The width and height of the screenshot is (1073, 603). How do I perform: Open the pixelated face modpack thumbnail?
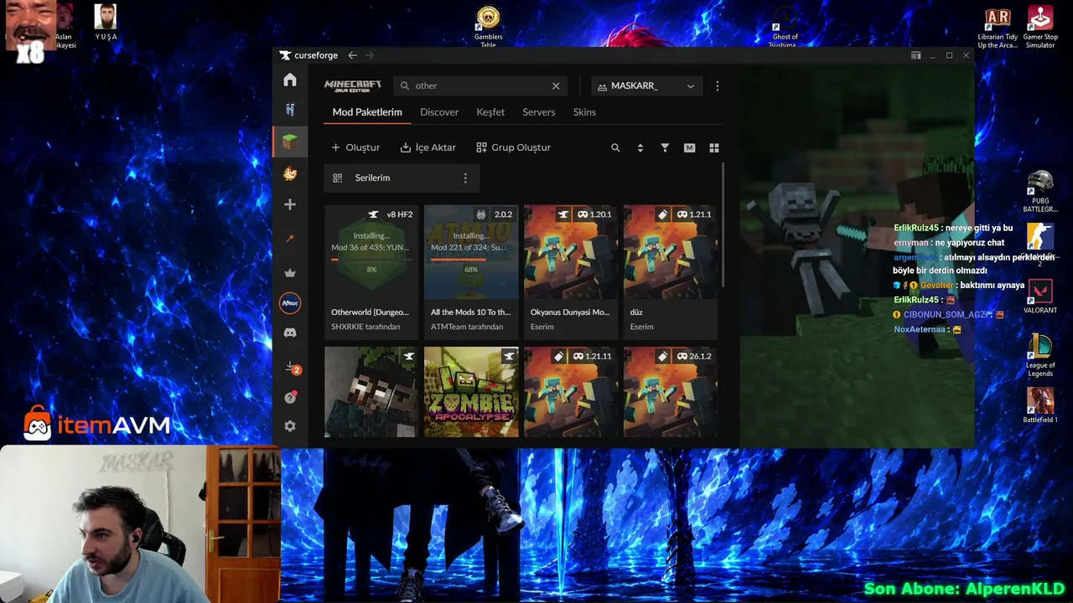coord(371,392)
